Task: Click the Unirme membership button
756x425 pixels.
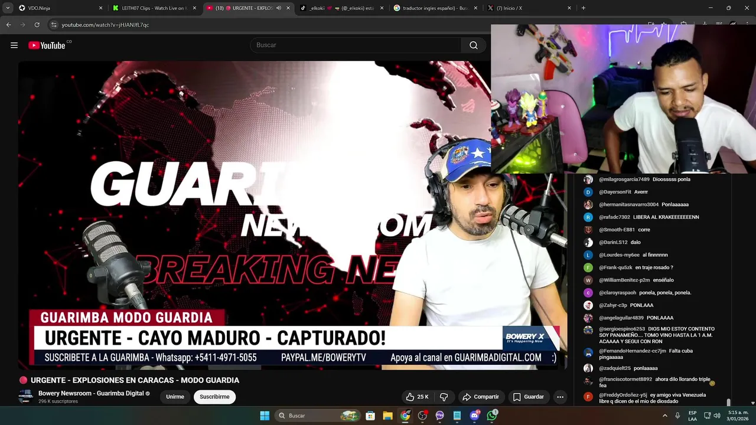Action: 175,397
